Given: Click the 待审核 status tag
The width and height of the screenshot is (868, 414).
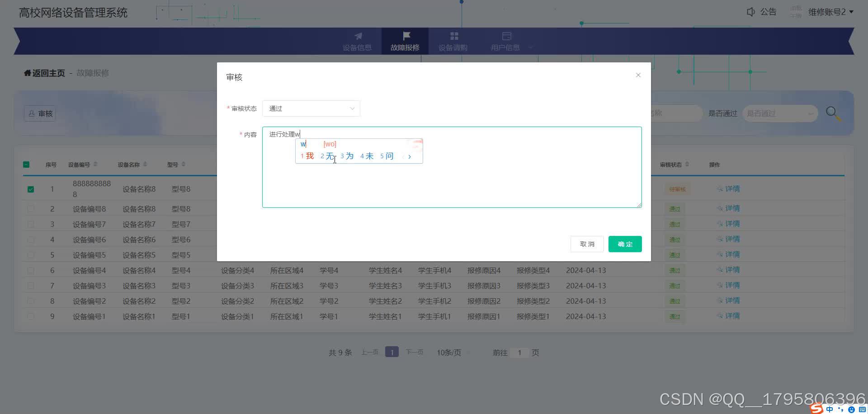Looking at the screenshot, I should [677, 189].
